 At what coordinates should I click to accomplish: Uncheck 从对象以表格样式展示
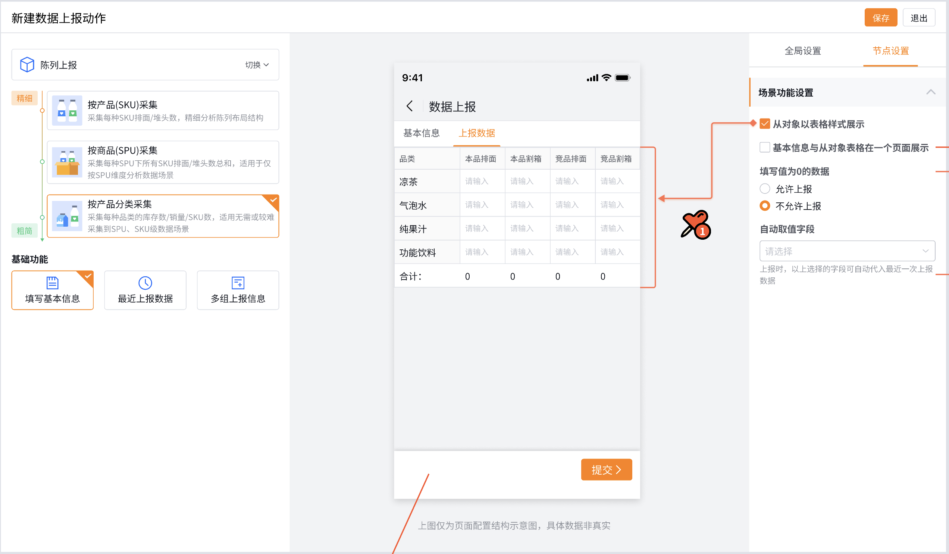(765, 124)
